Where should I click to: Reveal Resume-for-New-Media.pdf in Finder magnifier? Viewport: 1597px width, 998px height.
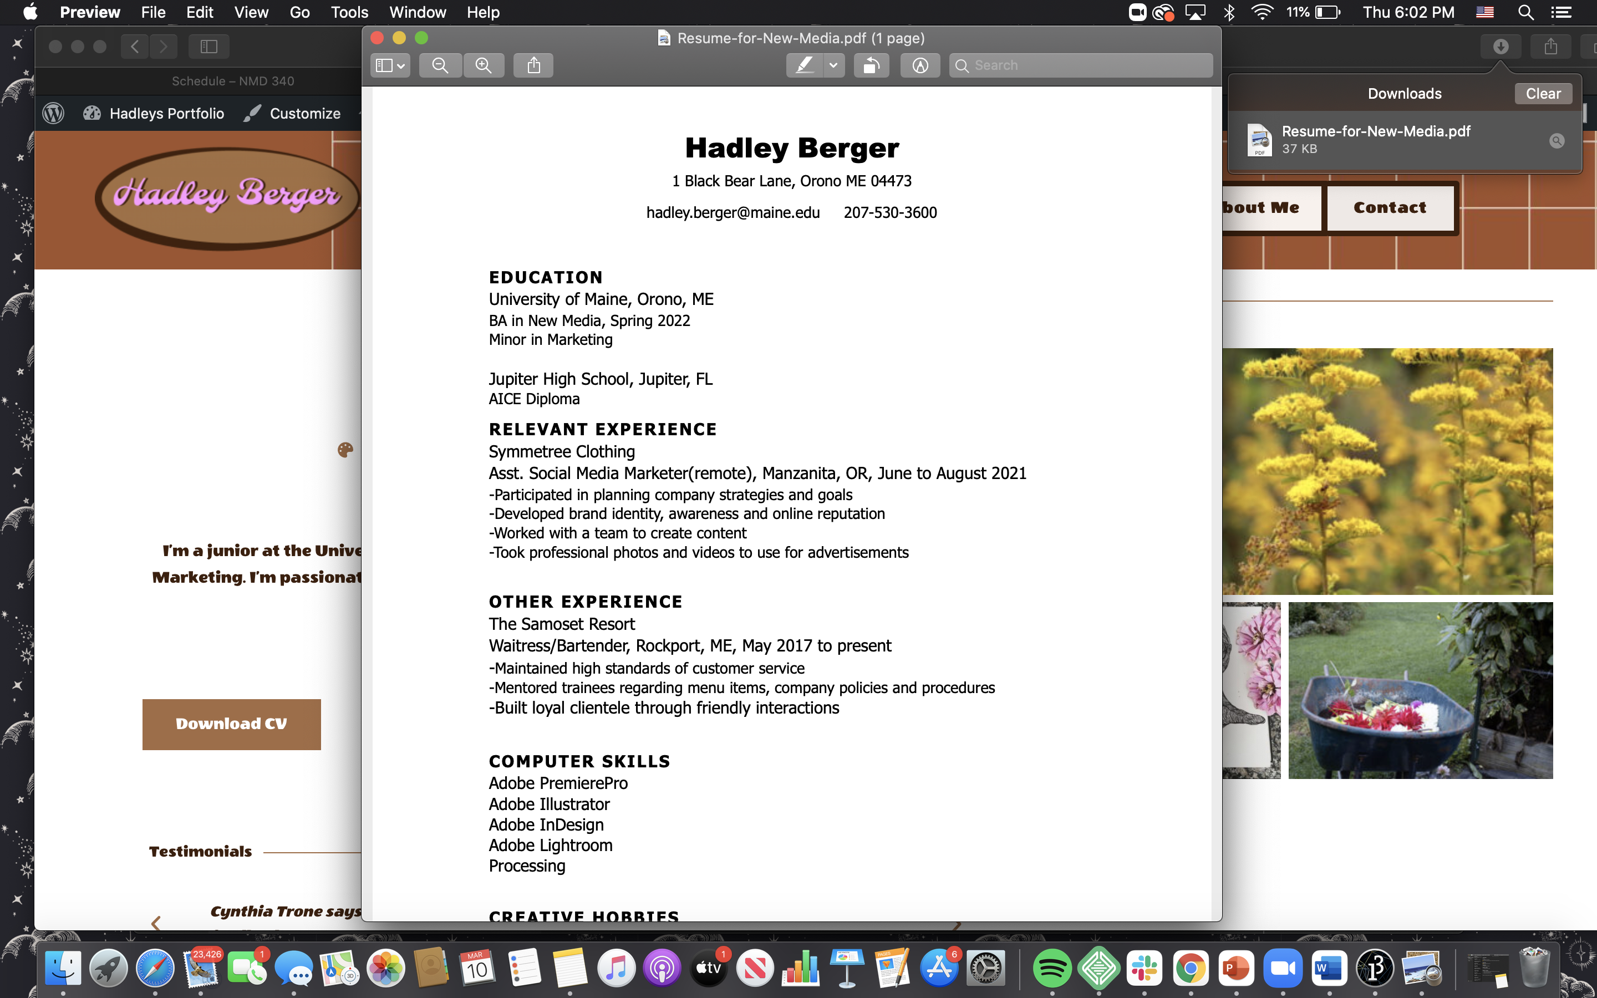pos(1557,141)
